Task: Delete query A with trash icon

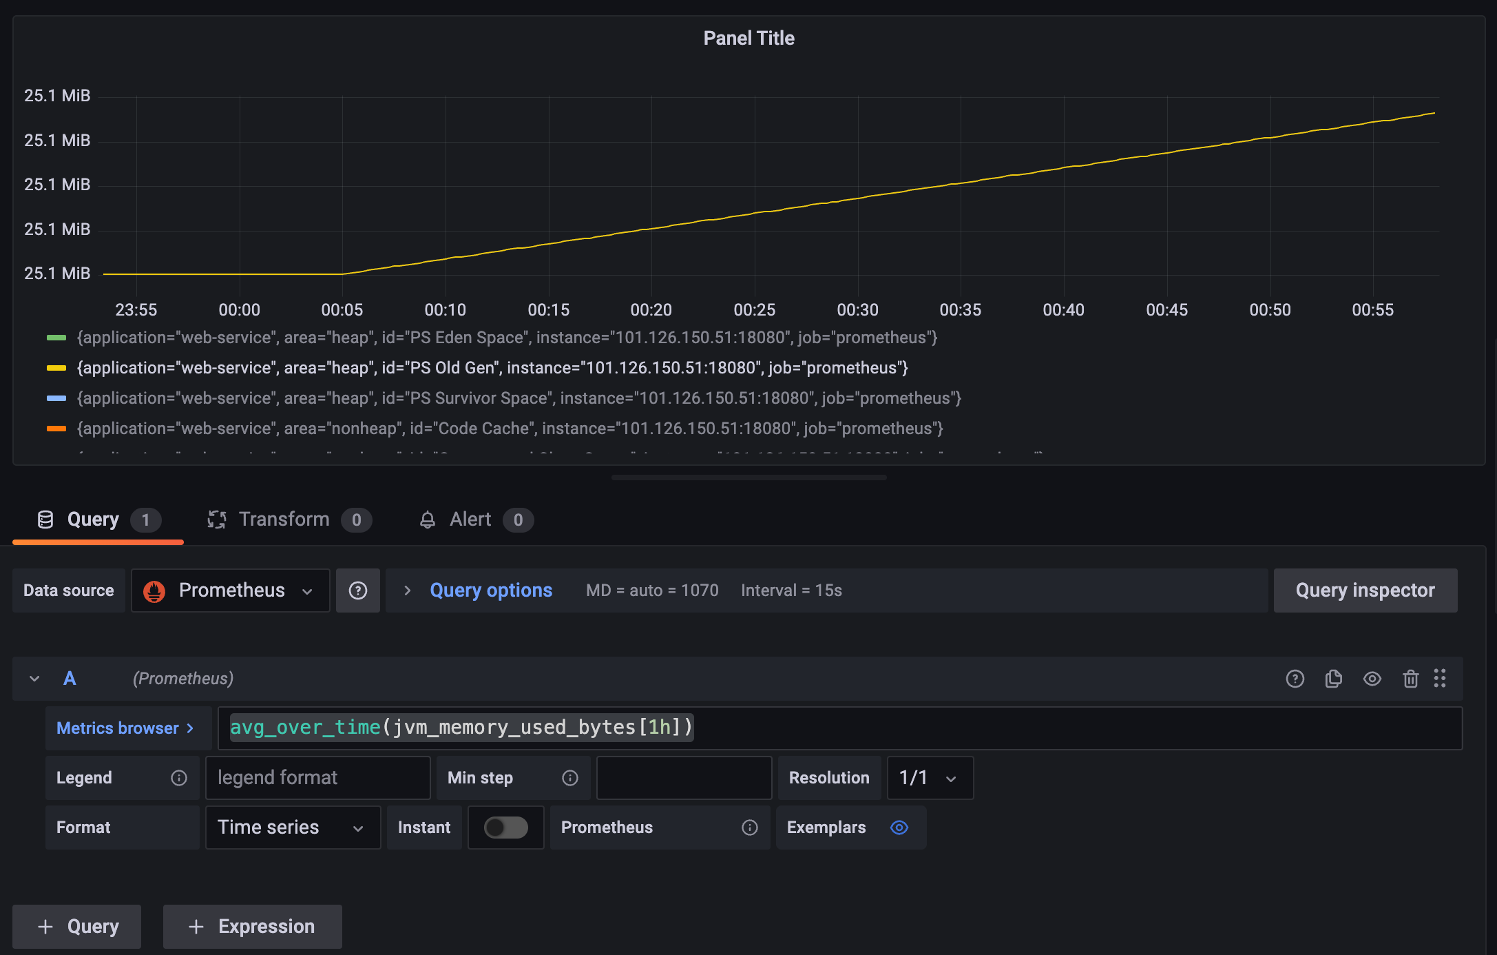Action: point(1410,679)
